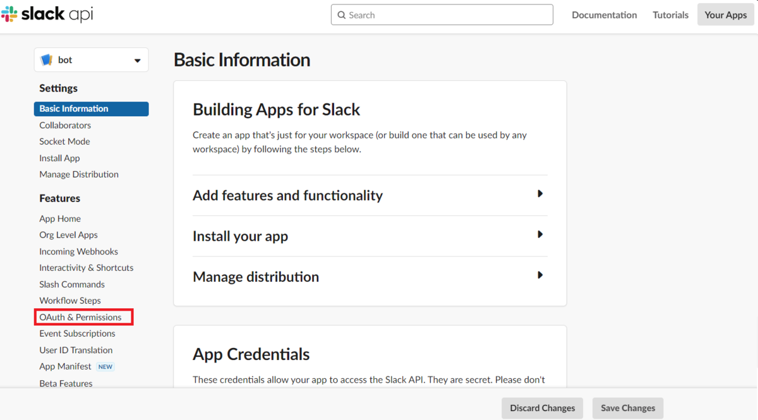The height and width of the screenshot is (420, 758).
Task: Go to Slash Commands
Action: click(72, 284)
